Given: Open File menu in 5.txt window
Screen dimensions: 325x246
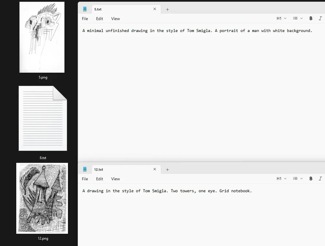Looking at the screenshot, I should click(85, 19).
